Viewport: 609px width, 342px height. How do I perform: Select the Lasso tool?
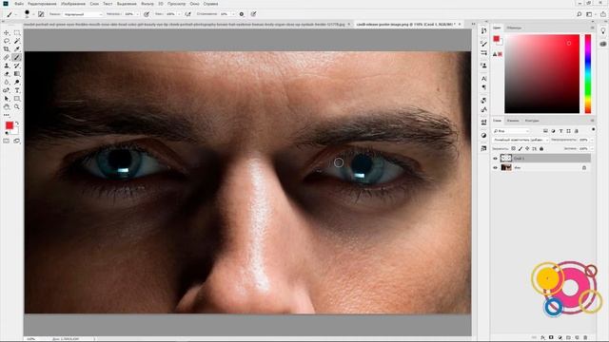click(7, 41)
